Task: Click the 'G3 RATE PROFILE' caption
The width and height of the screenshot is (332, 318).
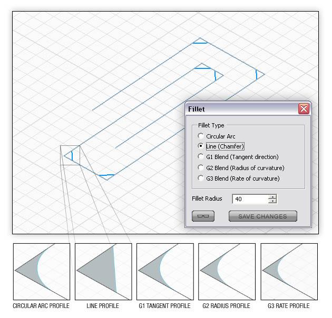Action: coord(289,306)
